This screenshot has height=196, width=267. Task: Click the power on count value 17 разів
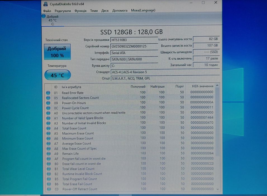[x=206, y=58]
